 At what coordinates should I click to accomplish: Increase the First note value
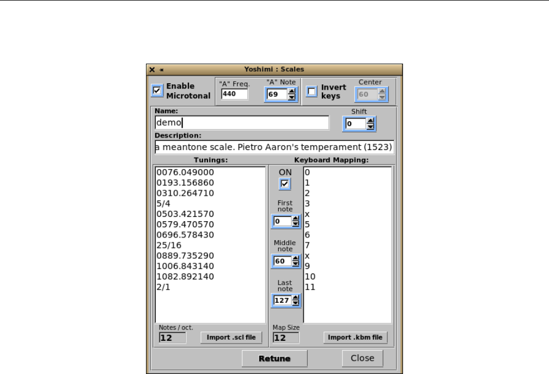[296, 219]
